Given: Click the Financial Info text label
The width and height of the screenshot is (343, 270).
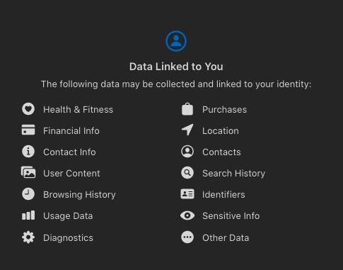Looking at the screenshot, I should click(x=71, y=131).
